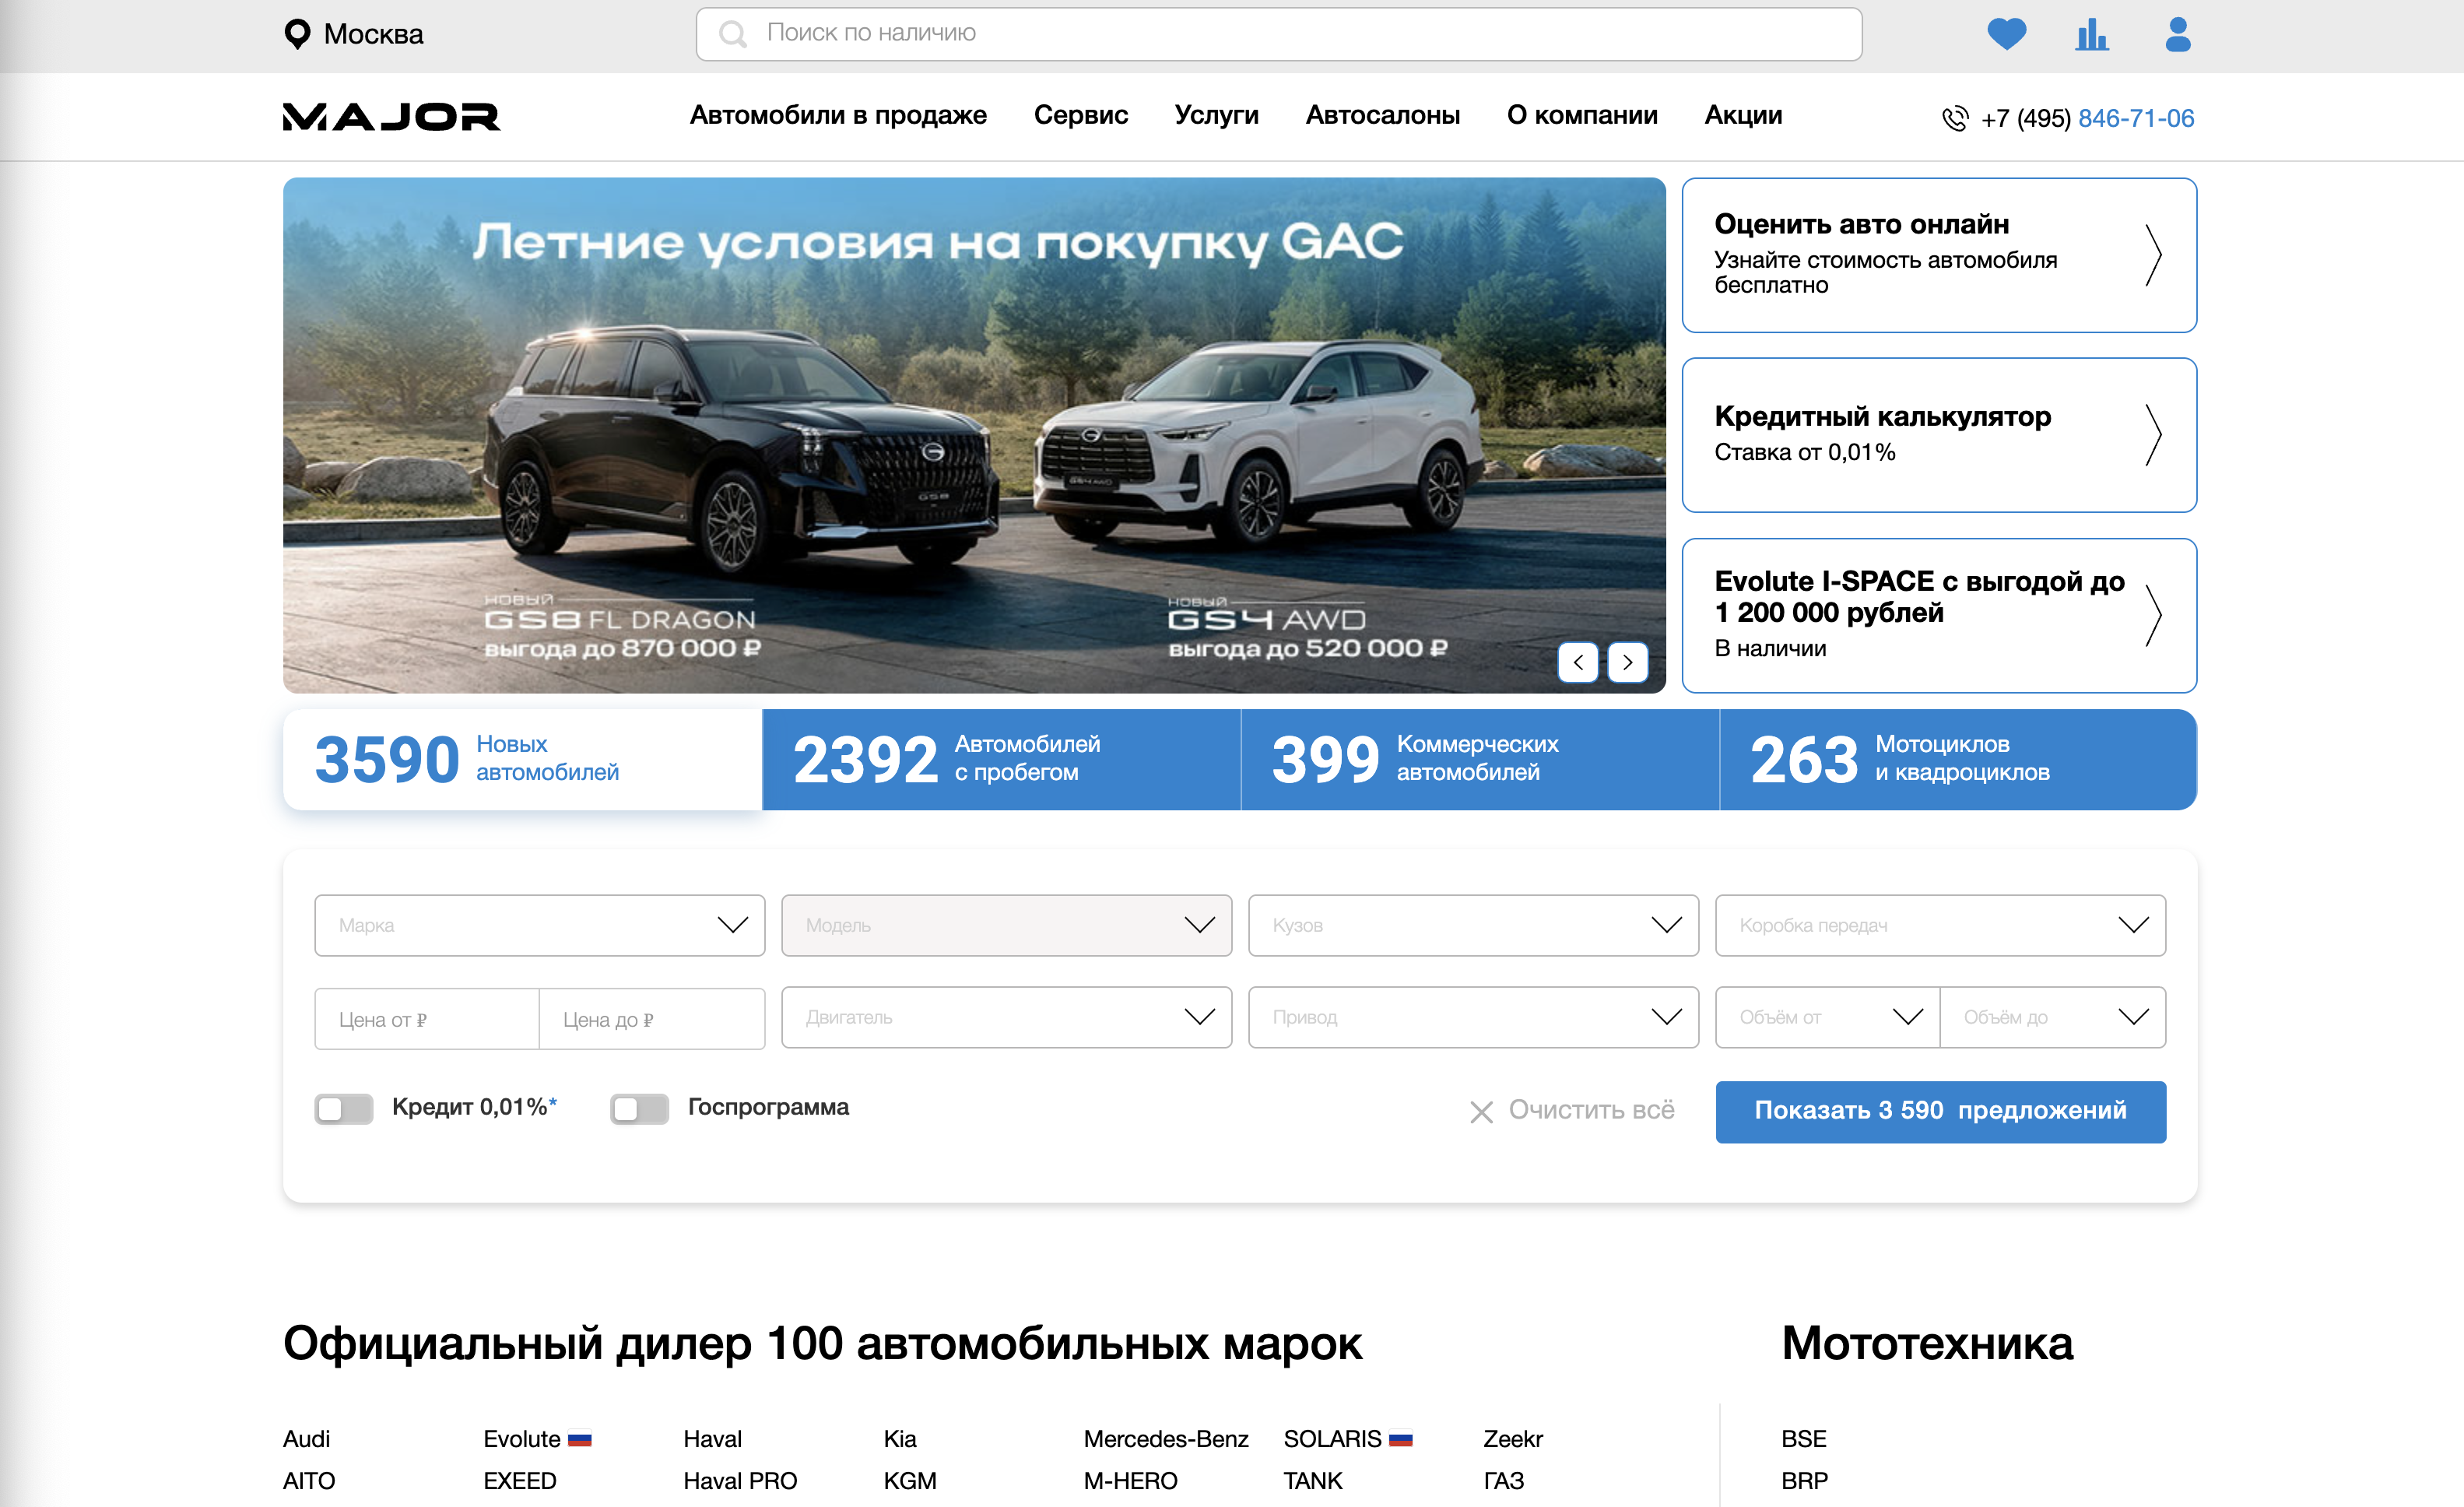Viewport: 2464px width, 1507px height.
Task: Show next banner slide
Action: point(1627,662)
